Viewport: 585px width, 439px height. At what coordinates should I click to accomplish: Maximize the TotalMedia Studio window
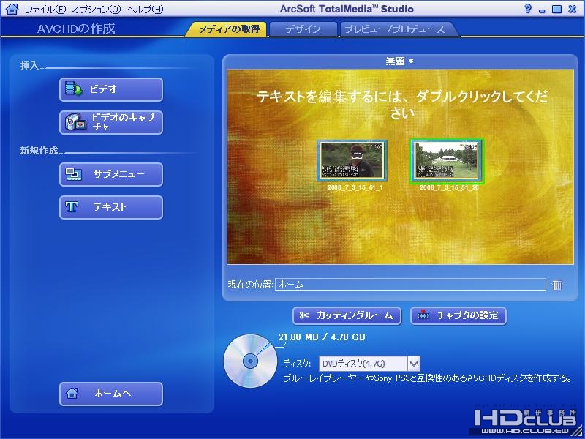(x=556, y=9)
